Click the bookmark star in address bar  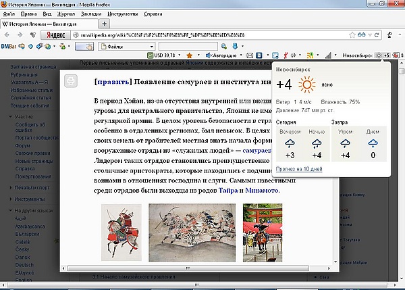pyautogui.click(x=352, y=35)
